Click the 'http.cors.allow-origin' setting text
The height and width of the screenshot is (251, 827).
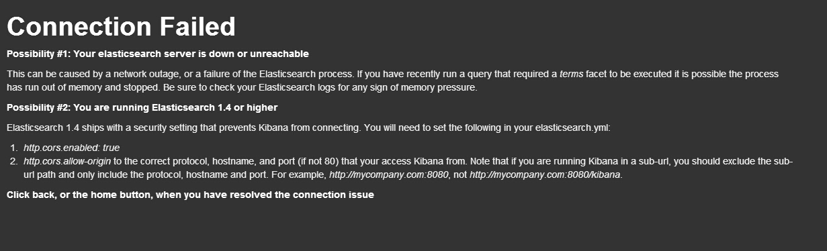[x=67, y=161]
